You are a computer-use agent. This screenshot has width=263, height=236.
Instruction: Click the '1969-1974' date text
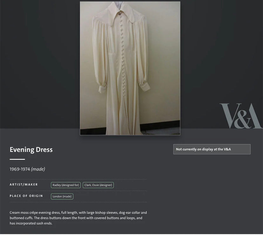(x=20, y=169)
